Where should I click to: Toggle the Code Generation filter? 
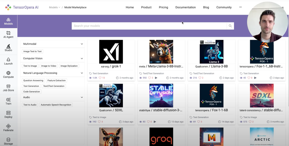(32, 92)
